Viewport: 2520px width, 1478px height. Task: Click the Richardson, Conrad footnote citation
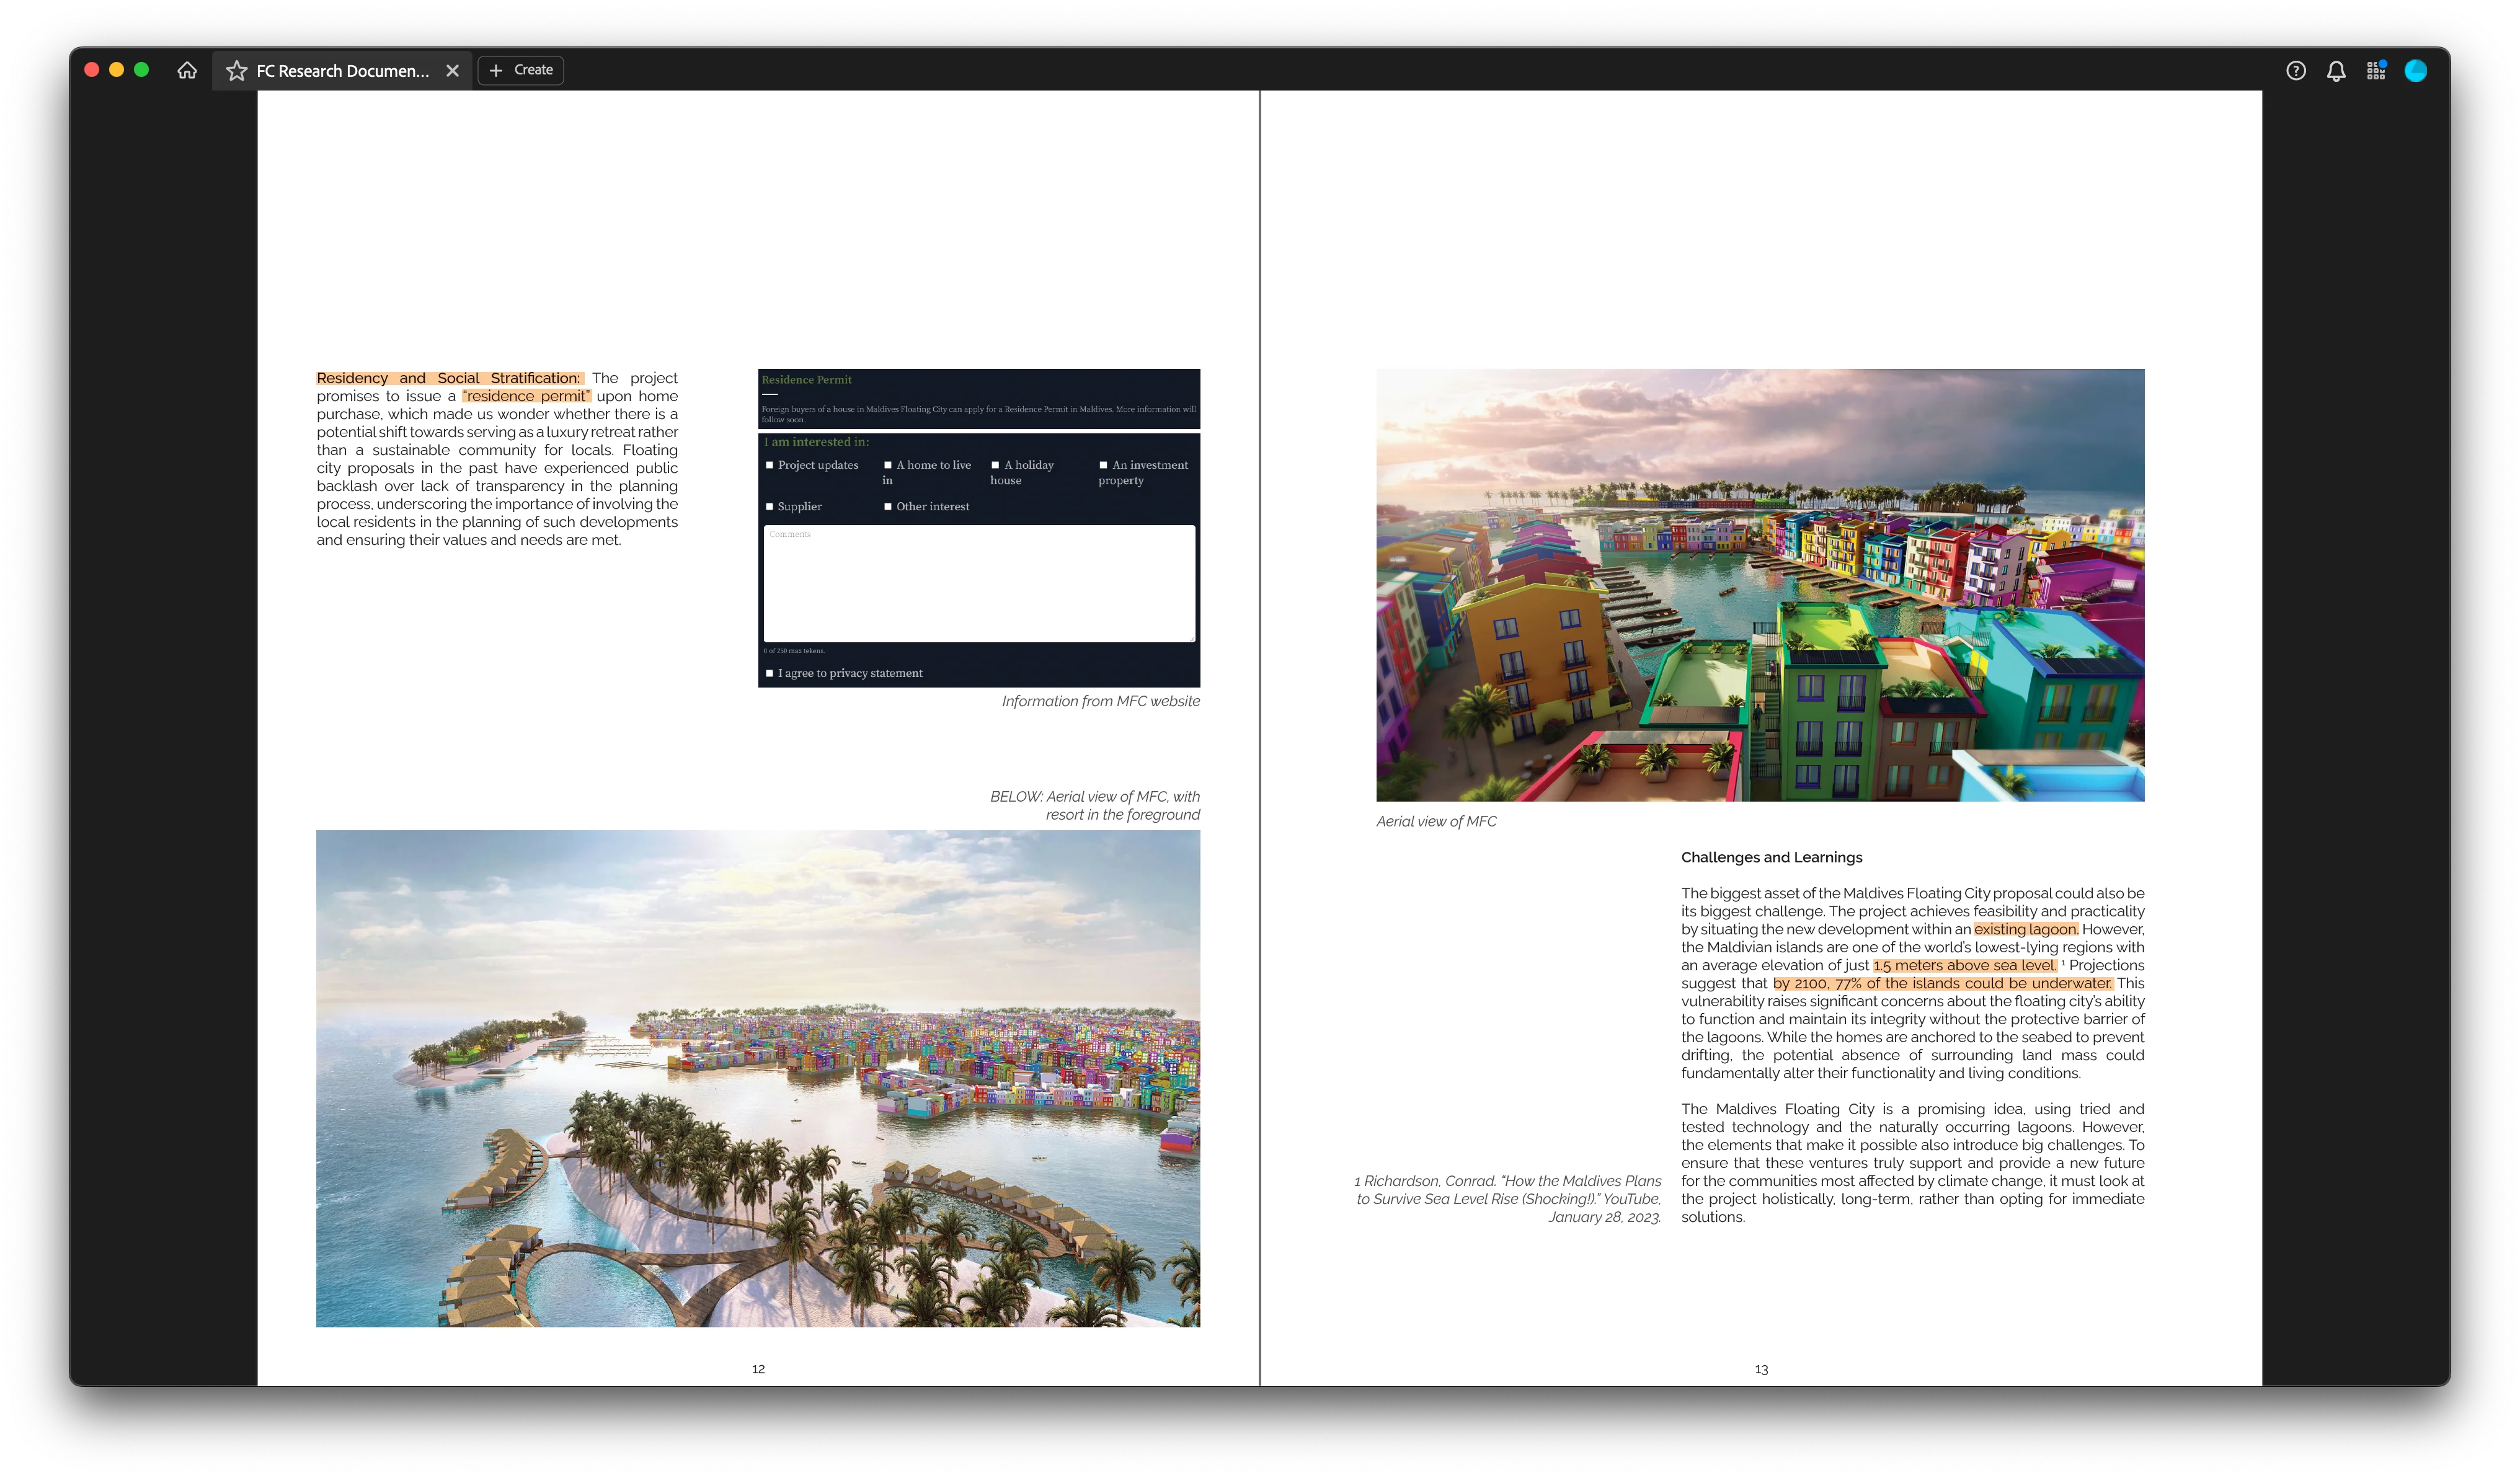pyautogui.click(x=1508, y=1199)
